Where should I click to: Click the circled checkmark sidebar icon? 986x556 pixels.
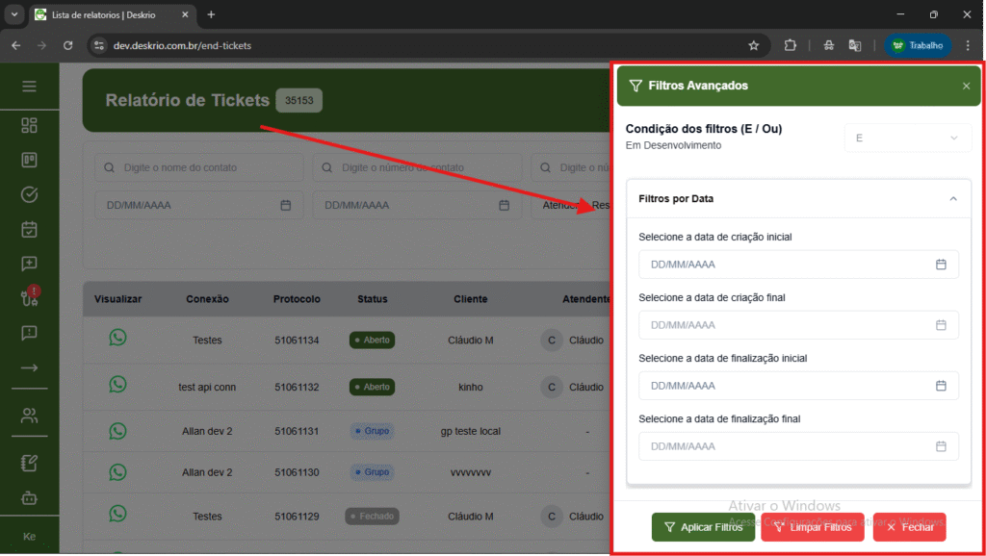tap(29, 194)
